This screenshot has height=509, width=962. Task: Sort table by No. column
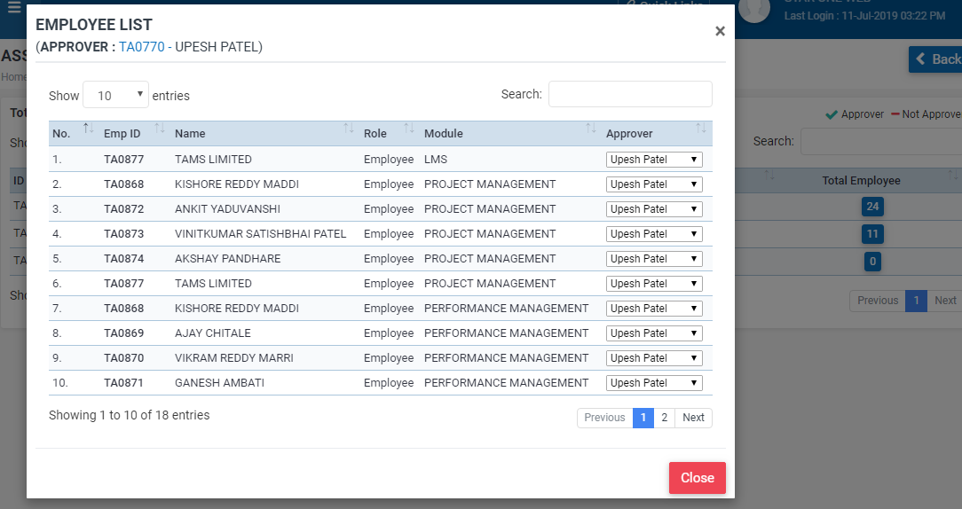pyautogui.click(x=67, y=133)
